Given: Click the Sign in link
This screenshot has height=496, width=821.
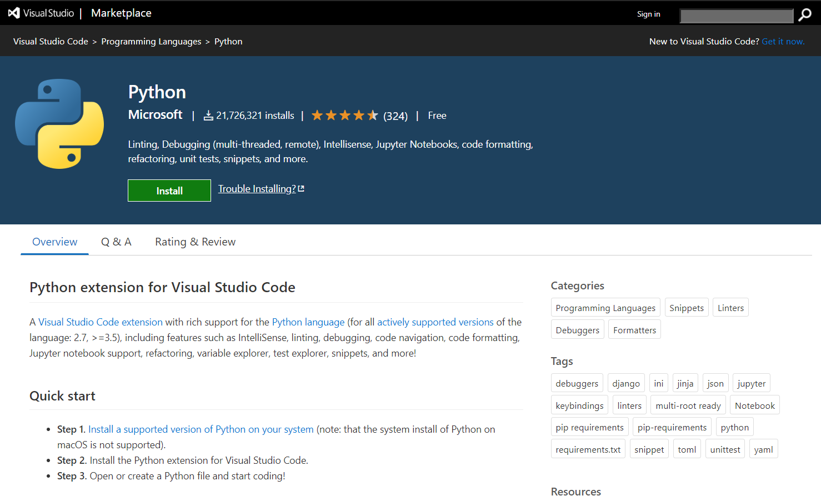Looking at the screenshot, I should coord(648,14).
